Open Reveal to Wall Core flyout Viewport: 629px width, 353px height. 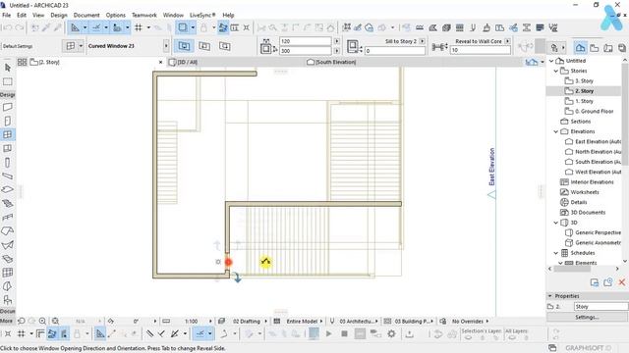click(x=508, y=41)
